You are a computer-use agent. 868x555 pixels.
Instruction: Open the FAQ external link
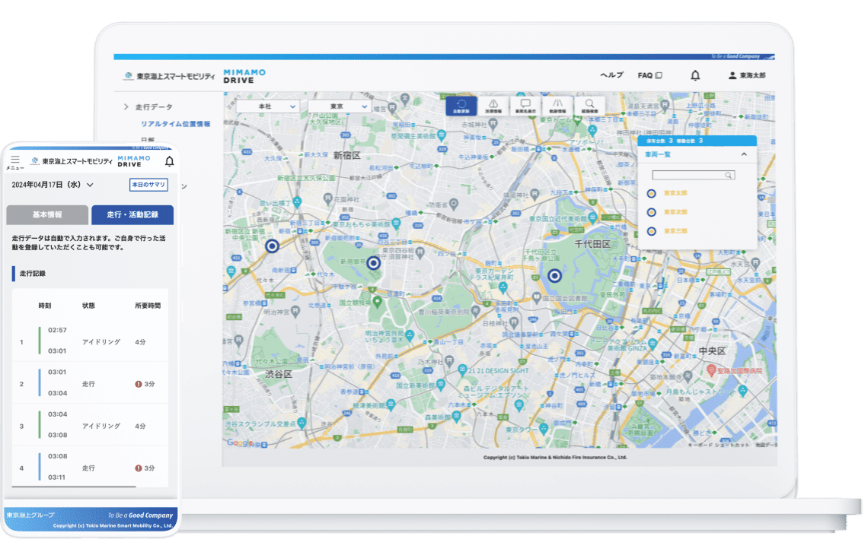click(x=649, y=75)
